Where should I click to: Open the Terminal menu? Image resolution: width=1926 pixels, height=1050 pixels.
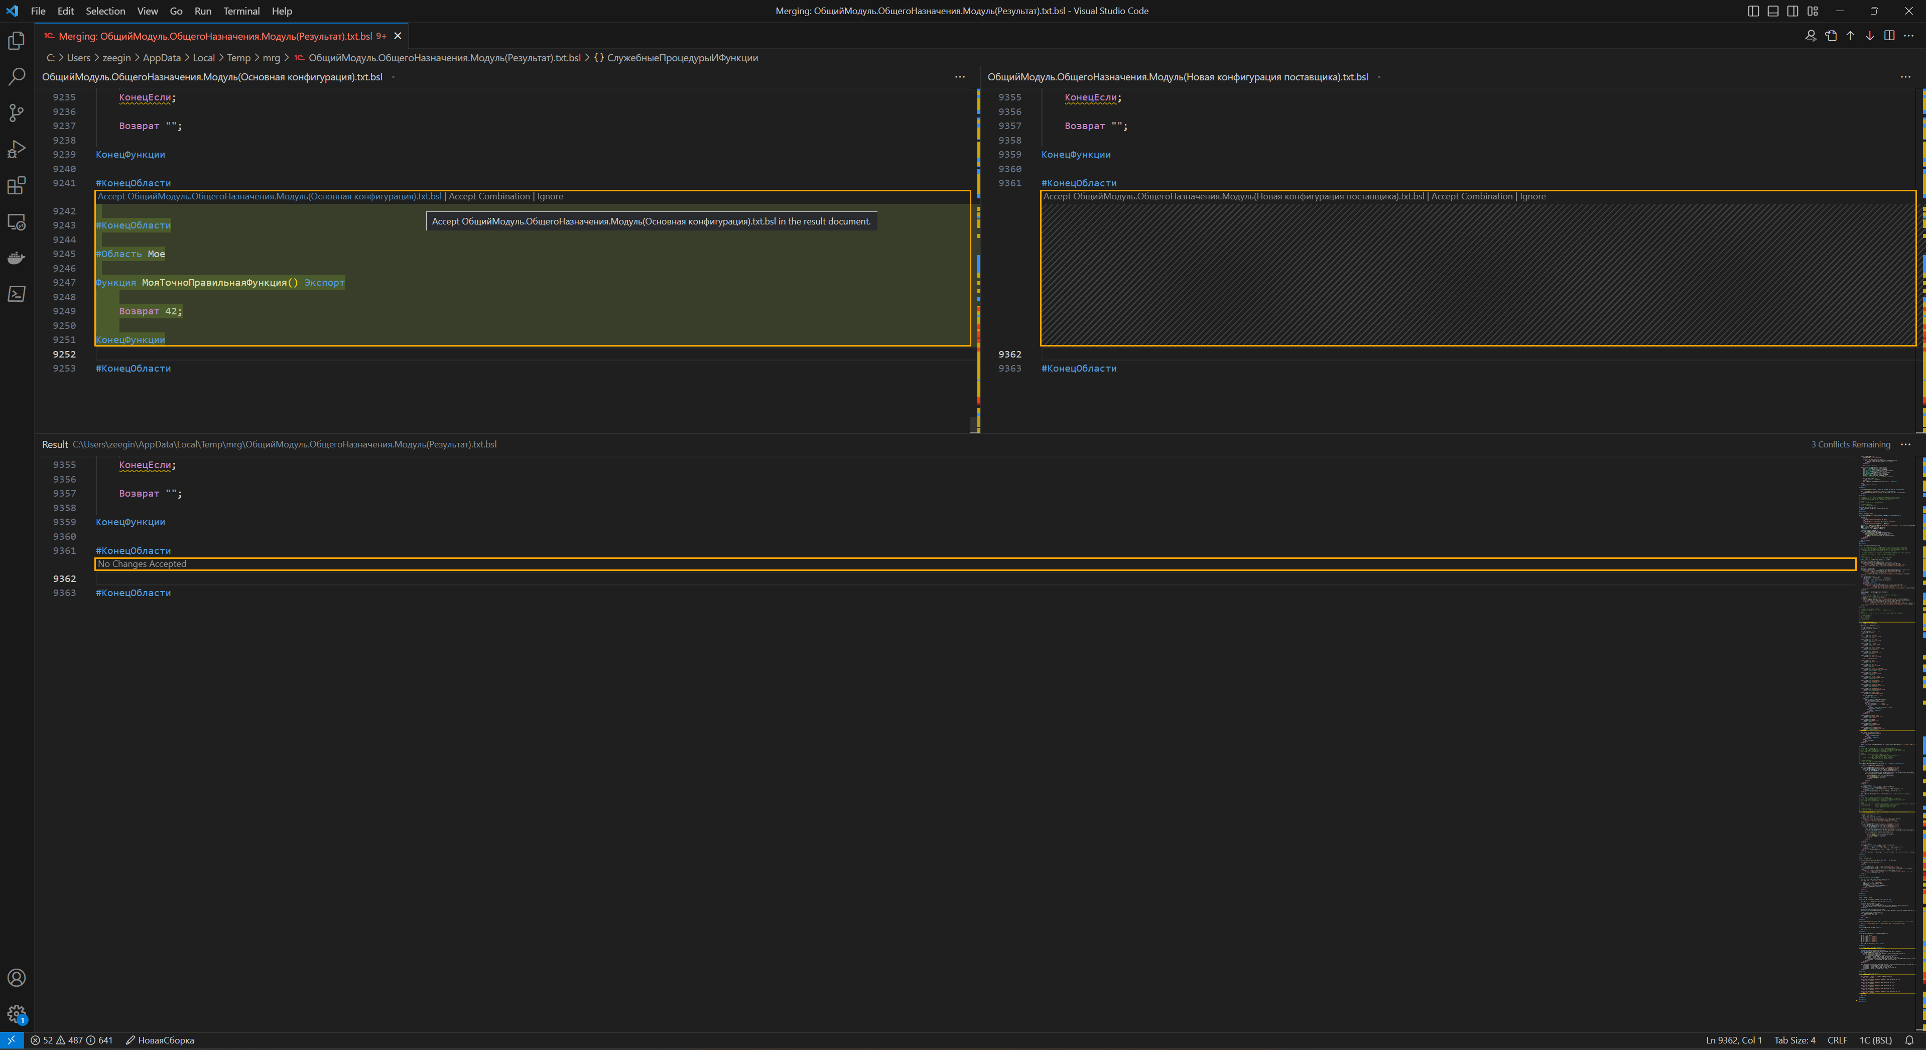(241, 11)
